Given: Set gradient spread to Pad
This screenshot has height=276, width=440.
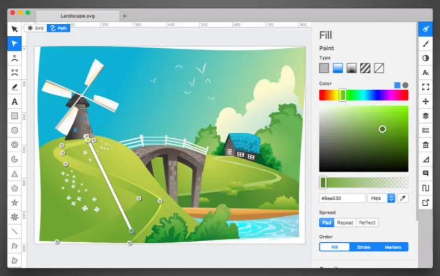Looking at the screenshot, I should click(326, 222).
